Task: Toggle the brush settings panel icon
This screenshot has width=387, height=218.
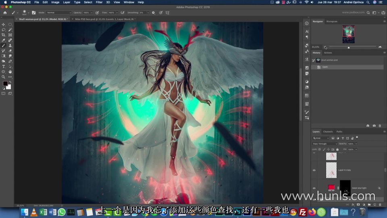Action: [x=33, y=13]
